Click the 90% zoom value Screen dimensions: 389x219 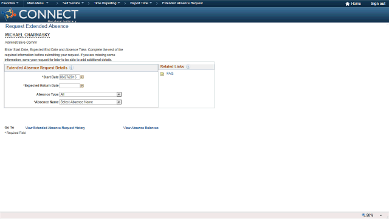tap(370, 215)
